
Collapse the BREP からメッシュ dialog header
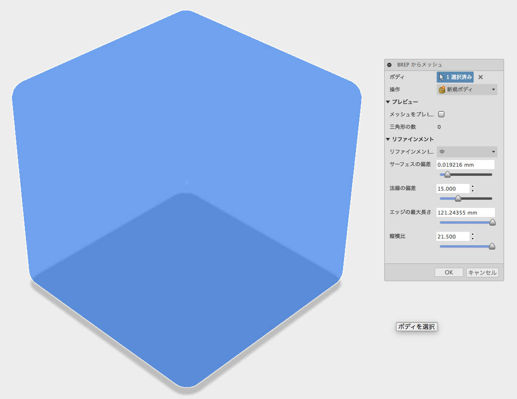coord(389,65)
